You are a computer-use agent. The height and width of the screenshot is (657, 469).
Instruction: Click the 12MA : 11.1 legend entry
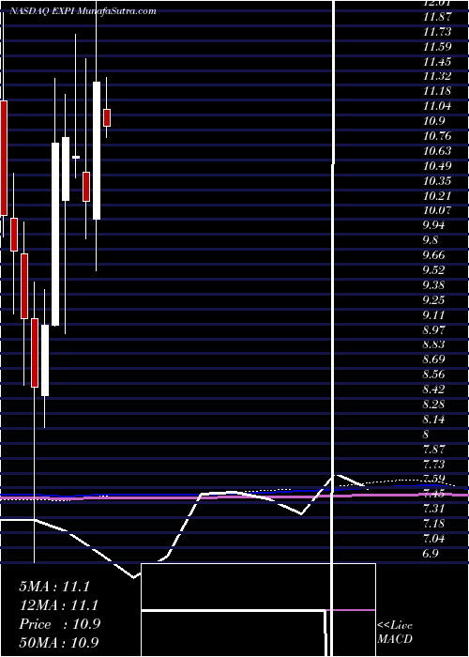tap(58, 605)
